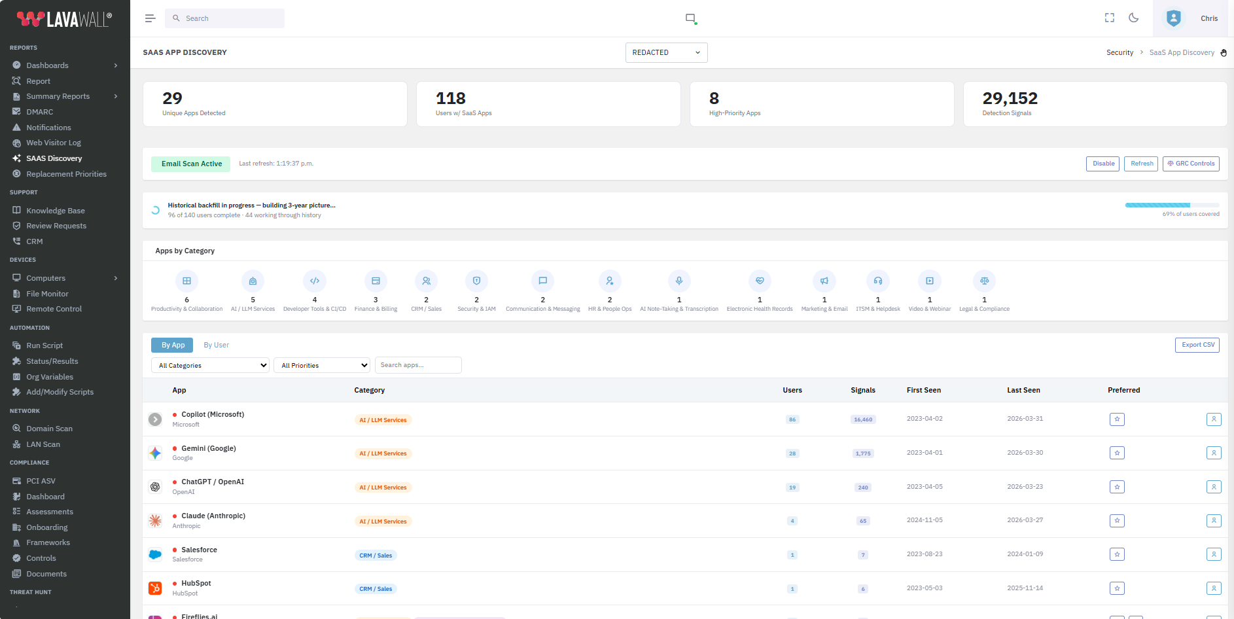
Task: Toggle Copilot as a preferred app
Action: (x=1117, y=419)
